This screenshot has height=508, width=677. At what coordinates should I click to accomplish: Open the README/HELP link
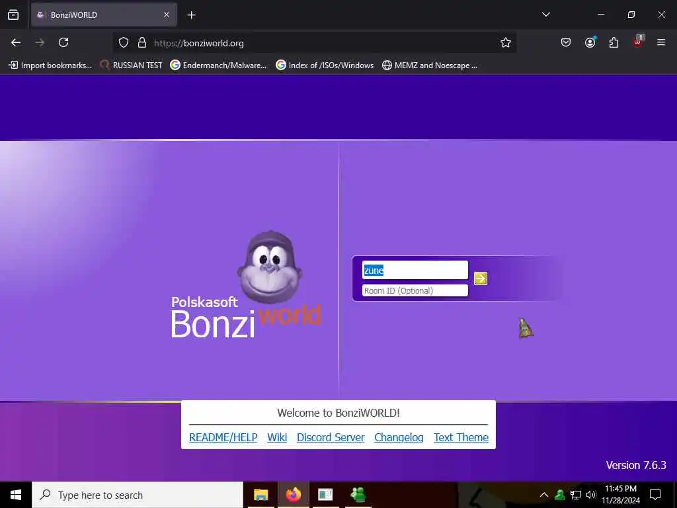tap(223, 438)
